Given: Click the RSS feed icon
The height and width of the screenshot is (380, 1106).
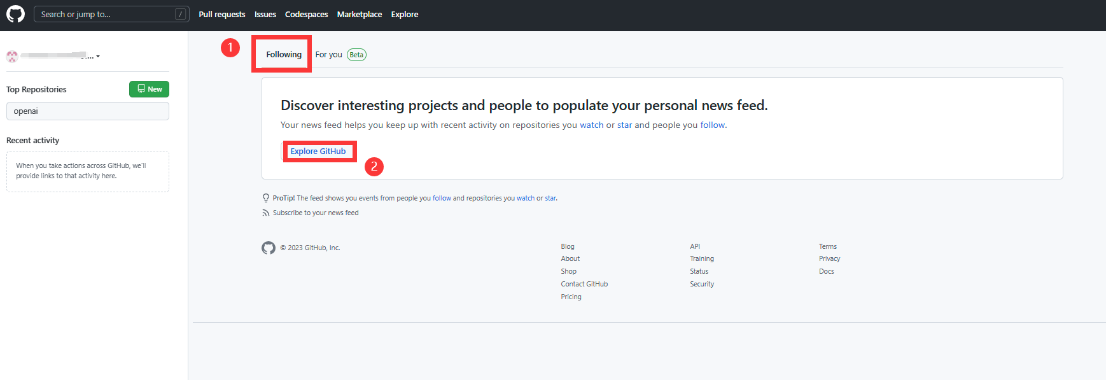Looking at the screenshot, I should click(x=266, y=213).
